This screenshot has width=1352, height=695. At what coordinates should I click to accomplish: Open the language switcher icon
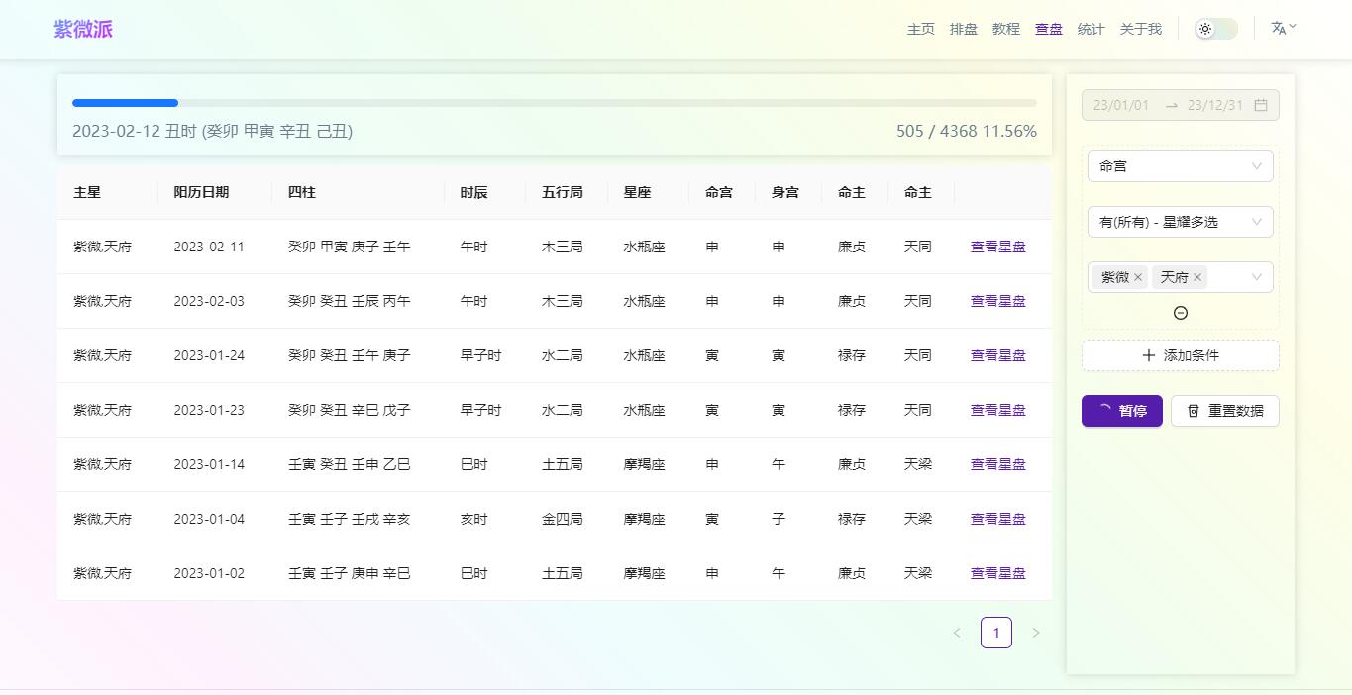[1283, 29]
